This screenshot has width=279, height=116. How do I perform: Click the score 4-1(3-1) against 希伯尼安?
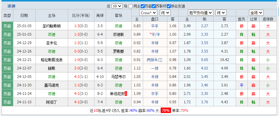coord(81,94)
